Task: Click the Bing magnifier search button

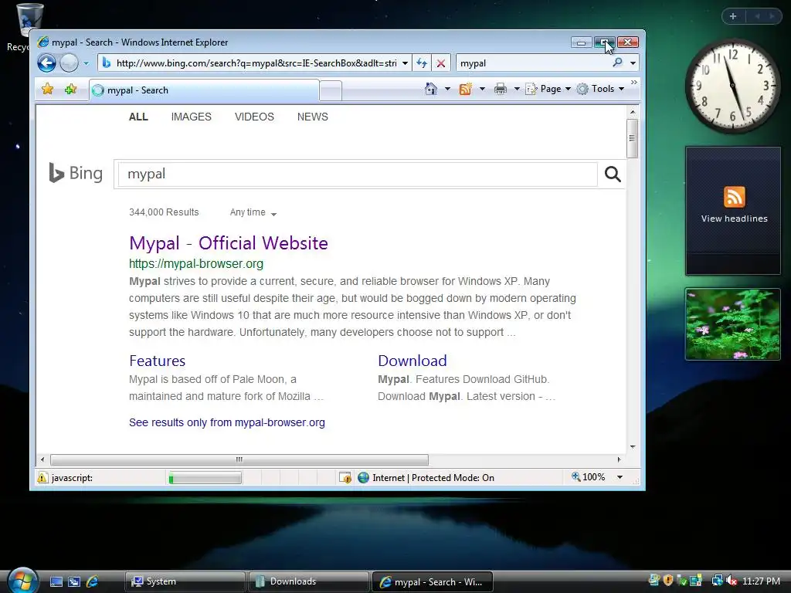Action: [x=613, y=174]
